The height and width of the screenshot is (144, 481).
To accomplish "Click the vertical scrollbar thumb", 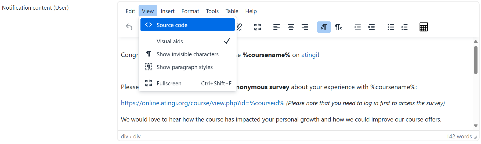I will tap(476, 60).
